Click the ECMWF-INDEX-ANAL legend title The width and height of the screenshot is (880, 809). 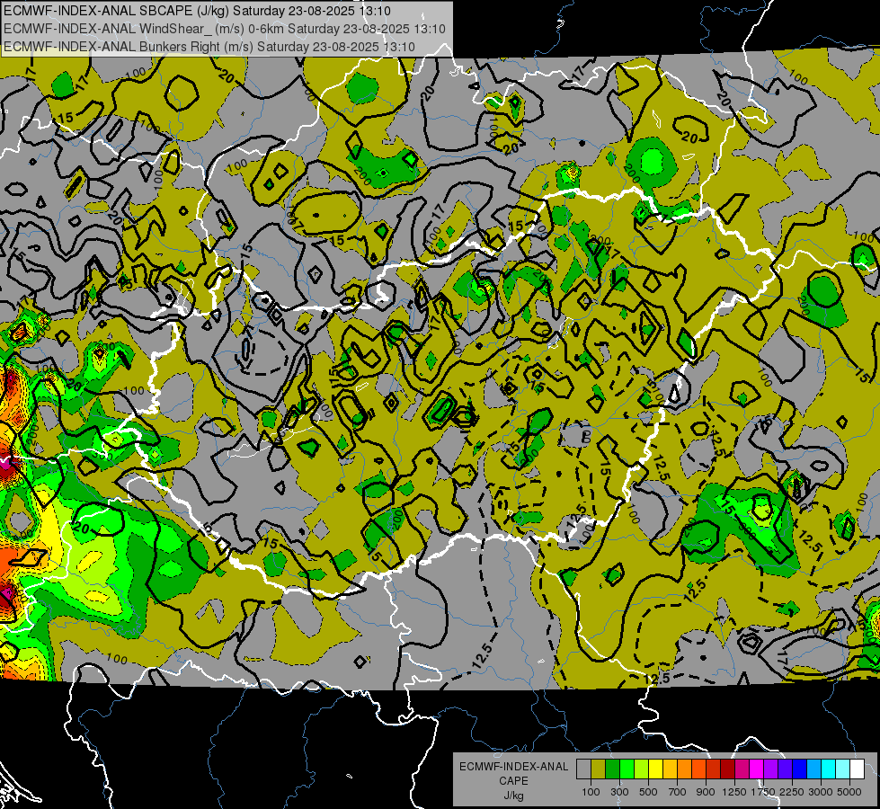[x=513, y=767]
